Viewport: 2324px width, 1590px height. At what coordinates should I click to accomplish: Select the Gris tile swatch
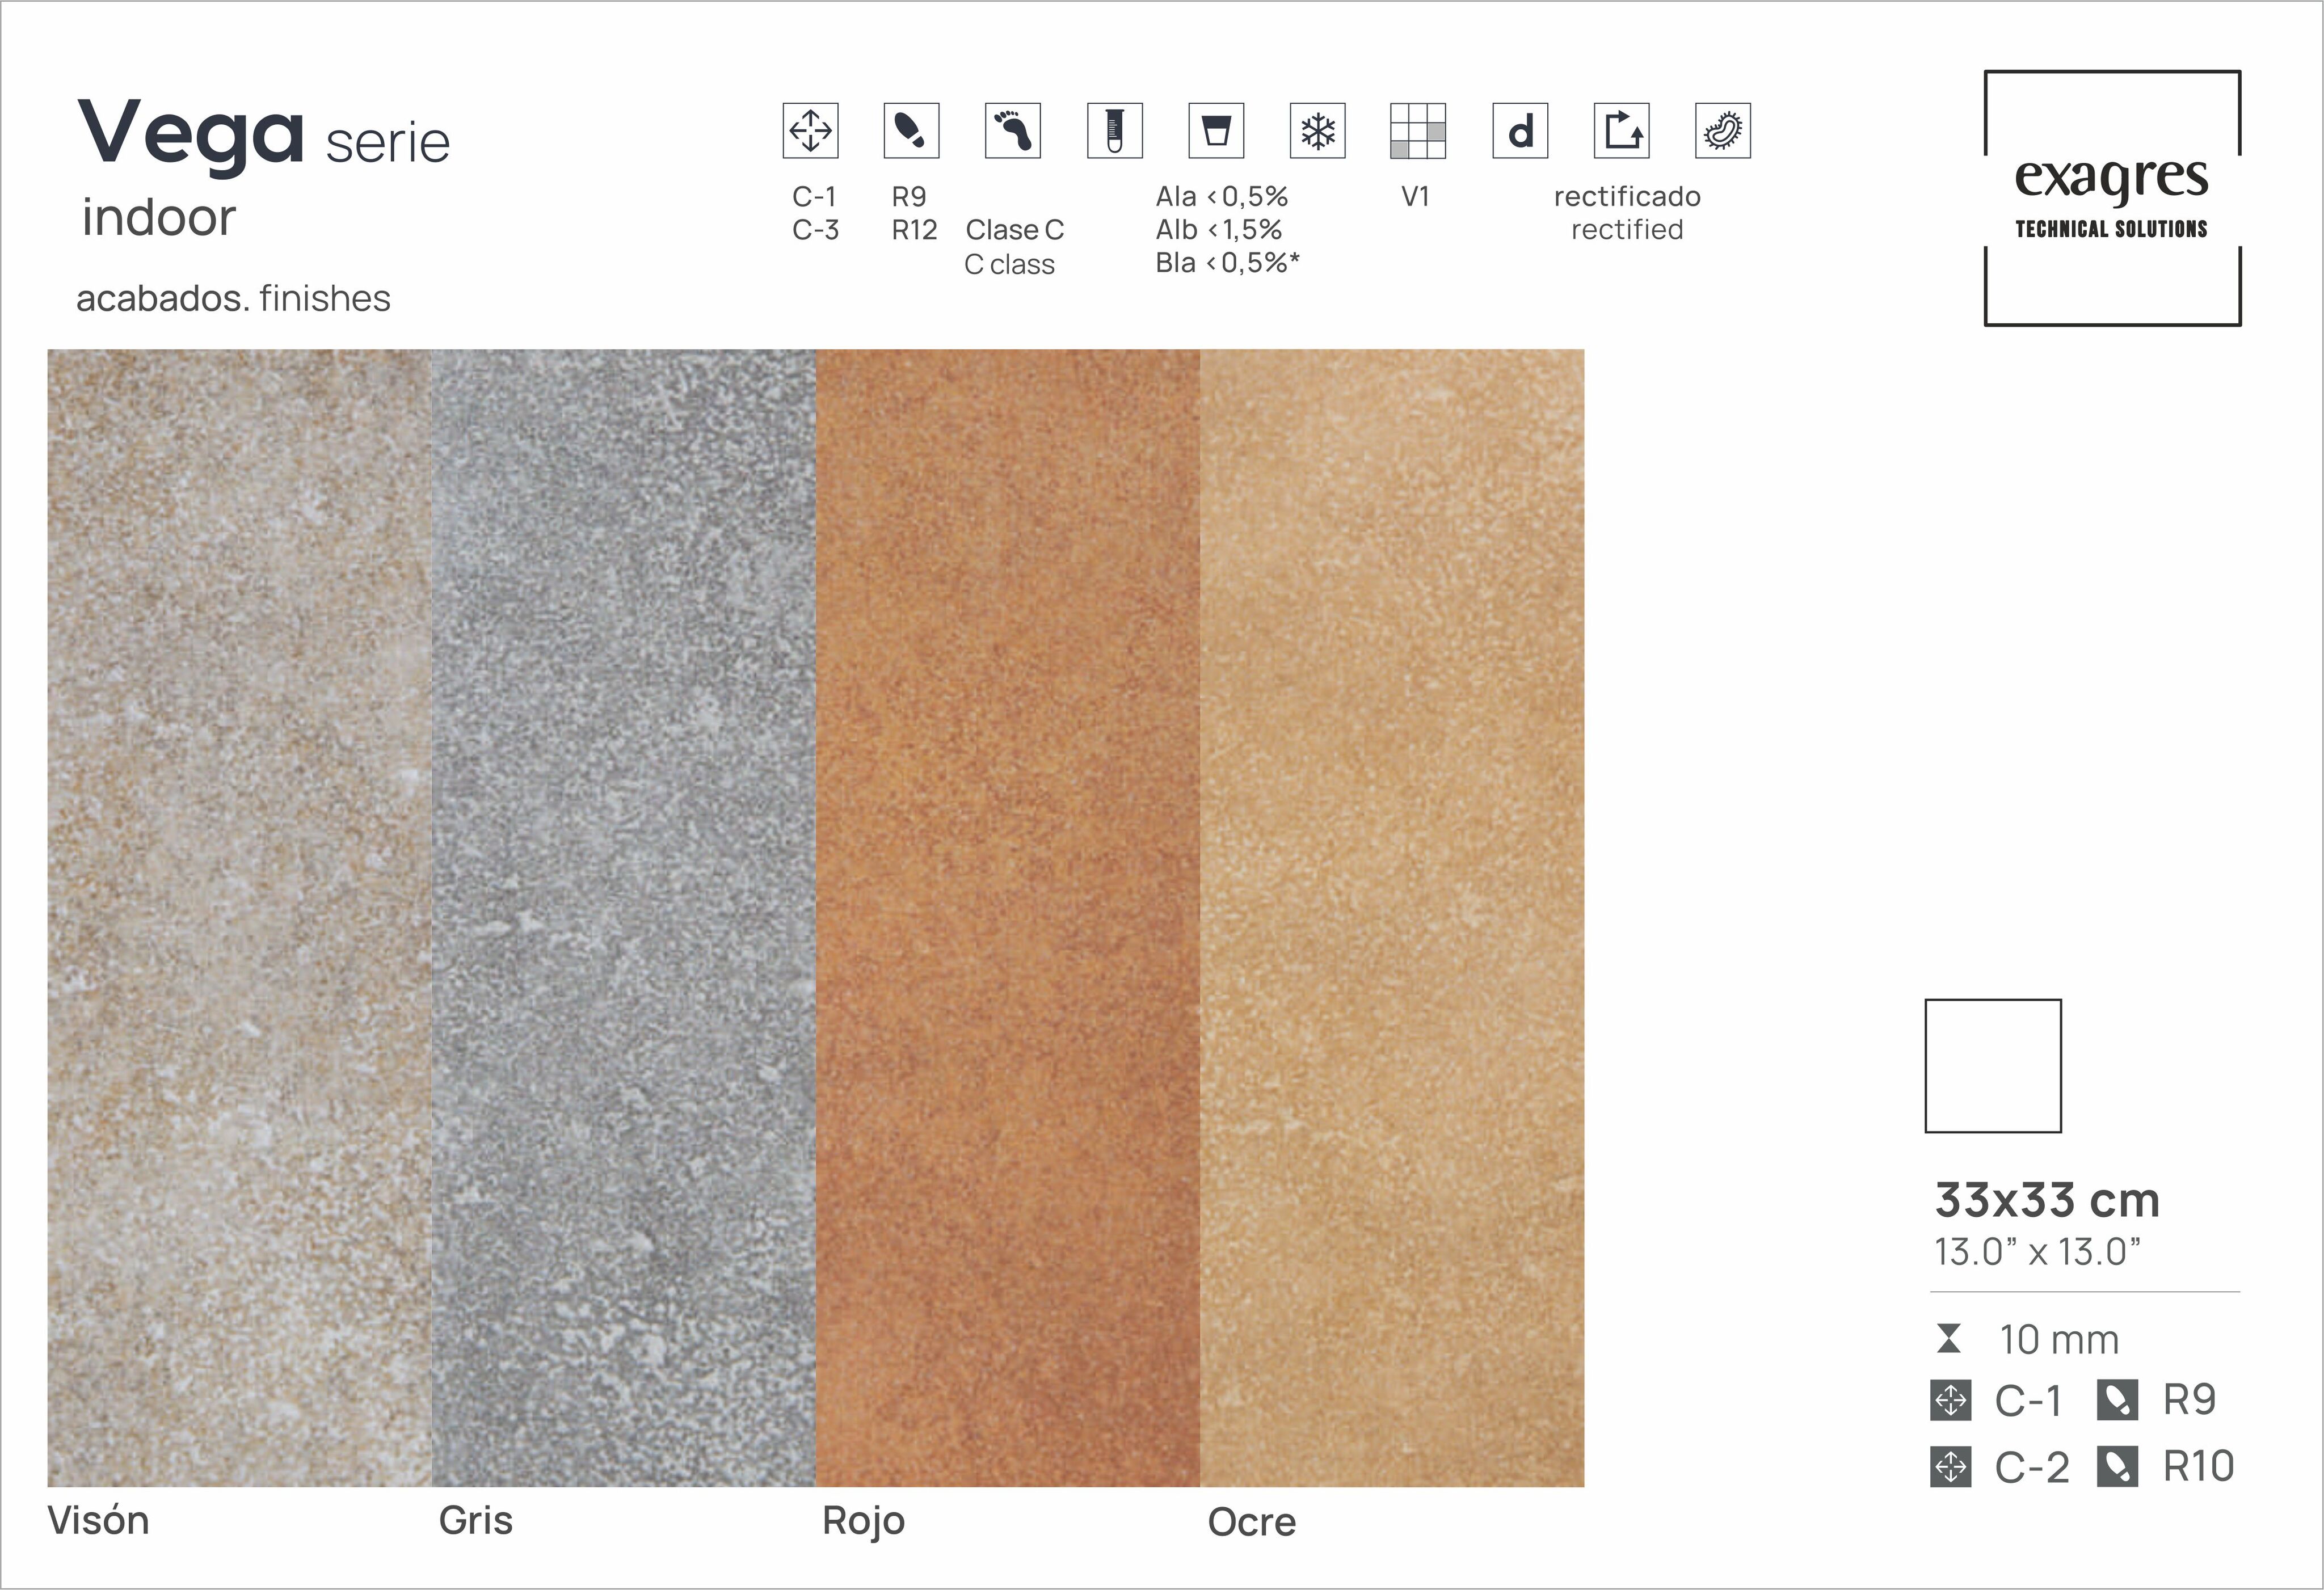623,917
